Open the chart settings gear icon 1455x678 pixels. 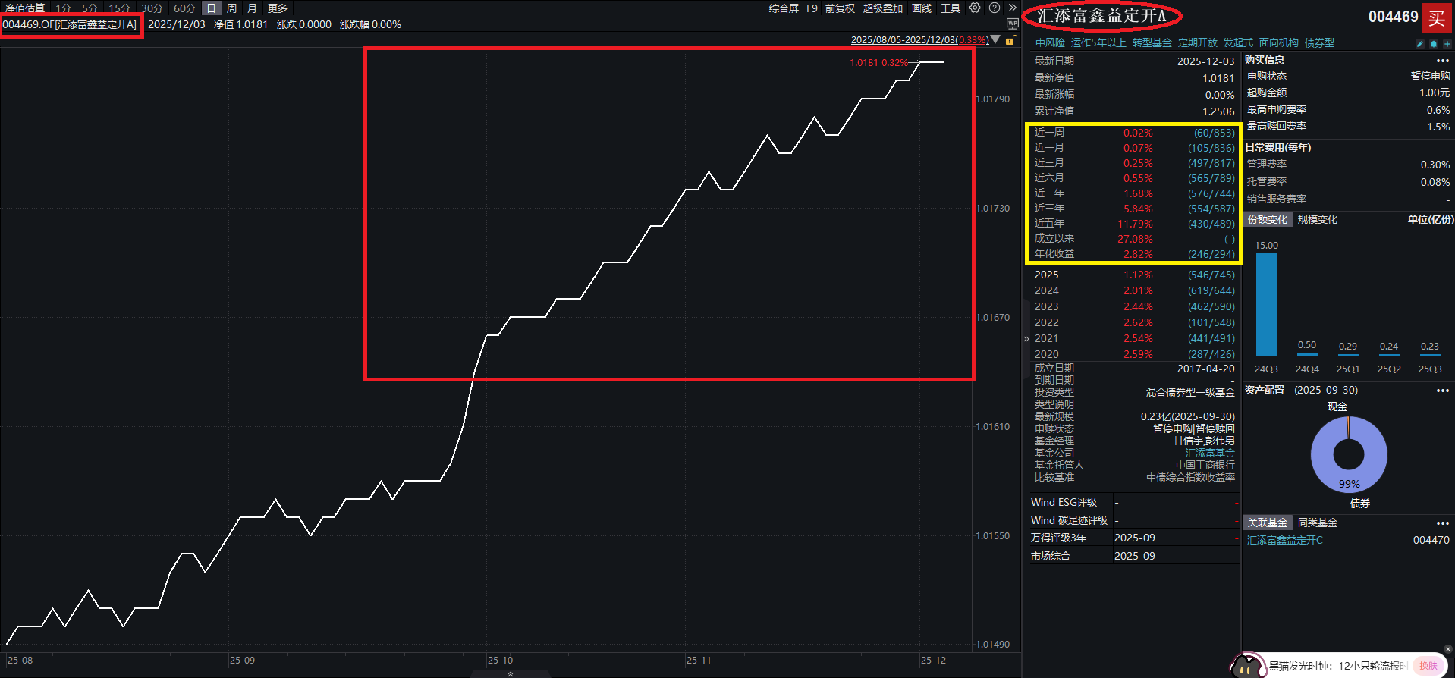pos(975,8)
